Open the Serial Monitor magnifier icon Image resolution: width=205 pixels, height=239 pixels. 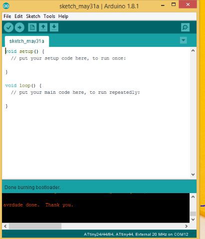[x=185, y=27]
